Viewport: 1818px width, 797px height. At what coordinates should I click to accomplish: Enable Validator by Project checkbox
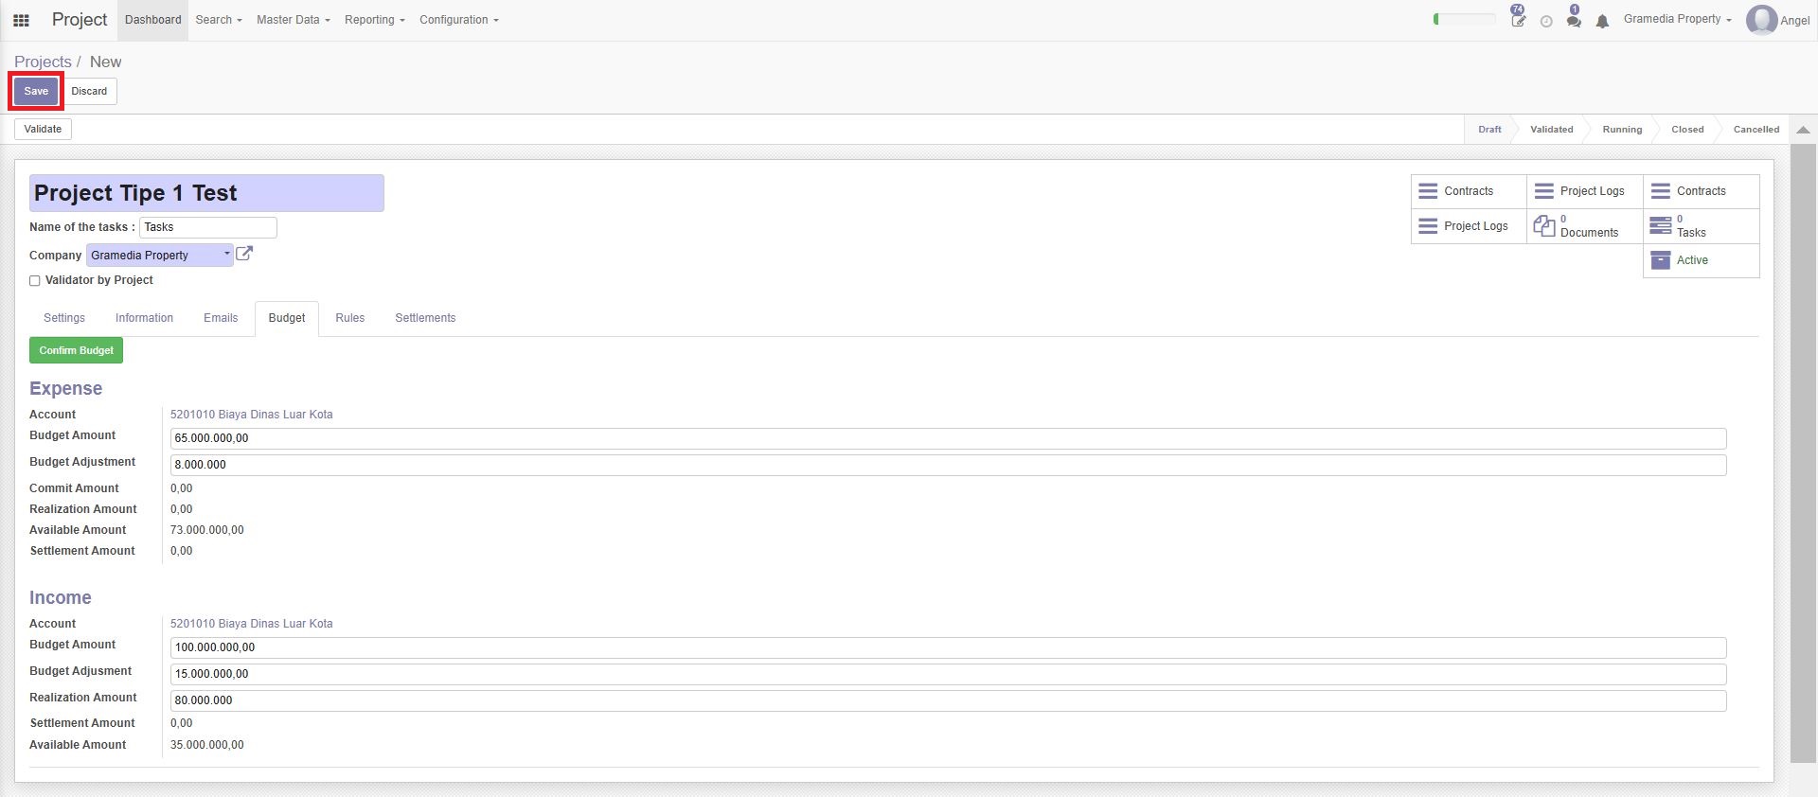[35, 281]
